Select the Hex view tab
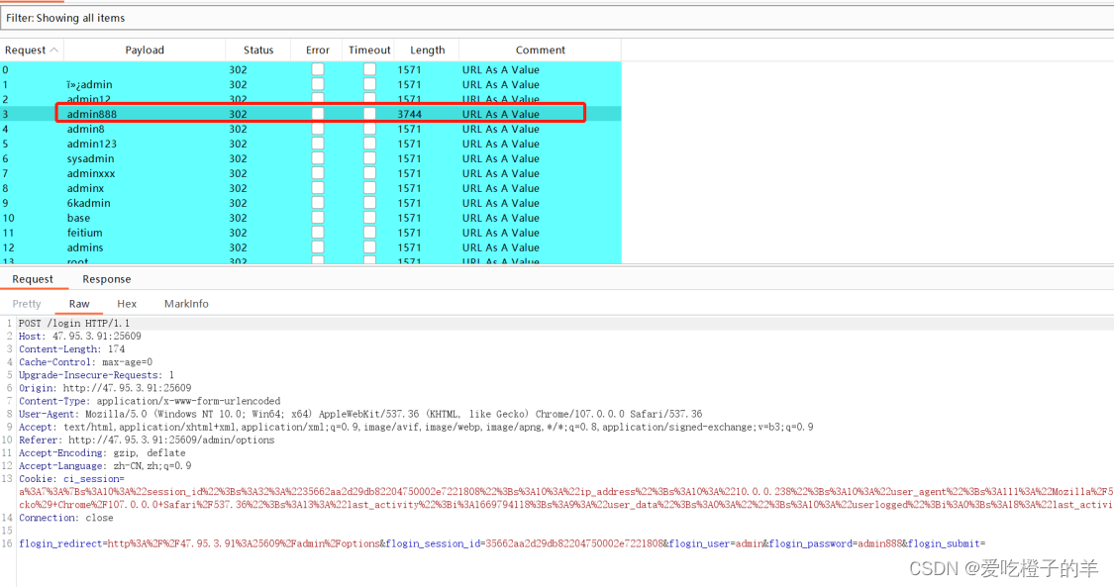The width and height of the screenshot is (1114, 587). click(x=127, y=304)
